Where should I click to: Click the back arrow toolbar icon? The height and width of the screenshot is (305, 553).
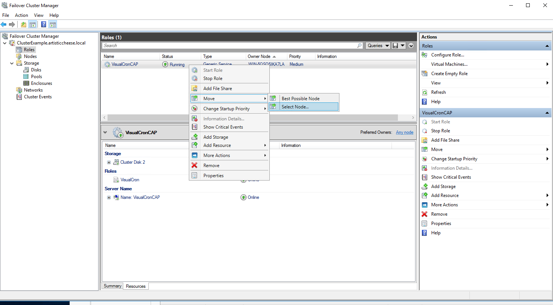[4, 25]
